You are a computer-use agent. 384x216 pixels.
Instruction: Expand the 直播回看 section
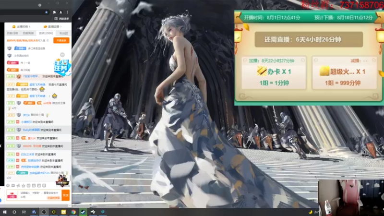[x=53, y=26]
